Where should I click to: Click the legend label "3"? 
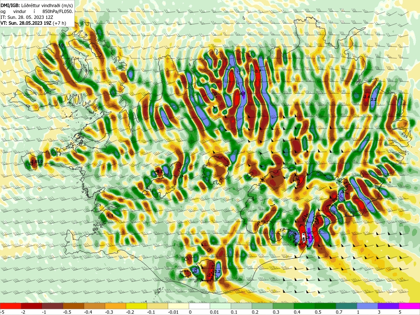(x=378, y=312)
